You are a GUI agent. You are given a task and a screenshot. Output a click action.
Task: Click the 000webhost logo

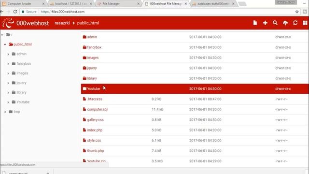tap(26, 23)
